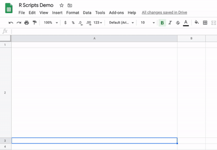Open the fill color picker
The image size is (217, 150).
197,22
